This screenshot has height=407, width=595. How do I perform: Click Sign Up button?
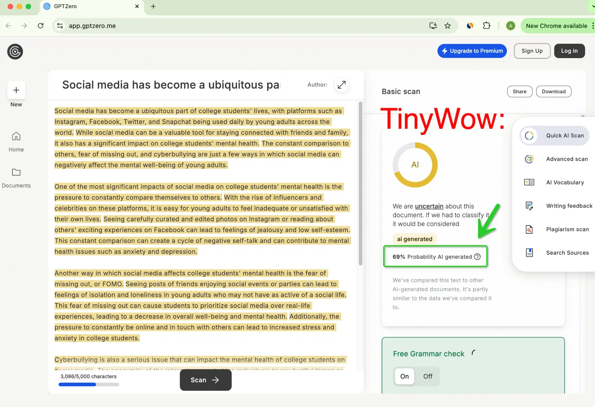click(532, 51)
